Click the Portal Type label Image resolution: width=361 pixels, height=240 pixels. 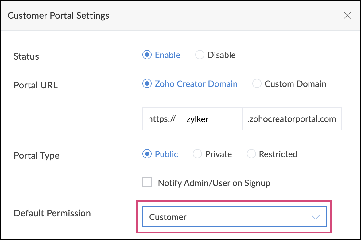point(37,155)
